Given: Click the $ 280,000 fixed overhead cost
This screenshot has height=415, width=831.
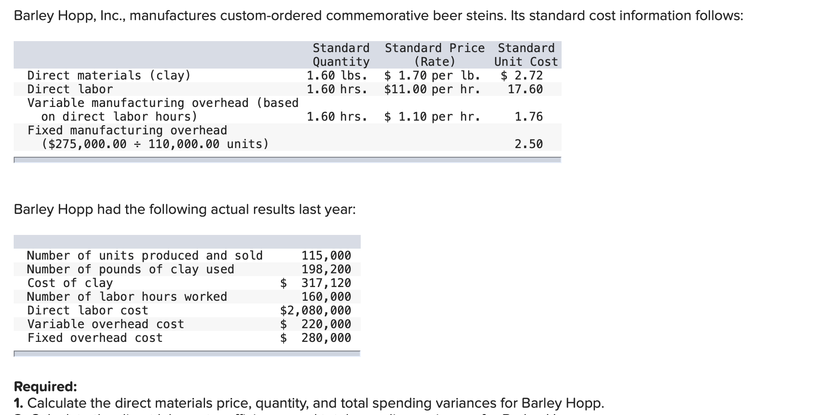Looking at the screenshot, I should click(x=316, y=338).
